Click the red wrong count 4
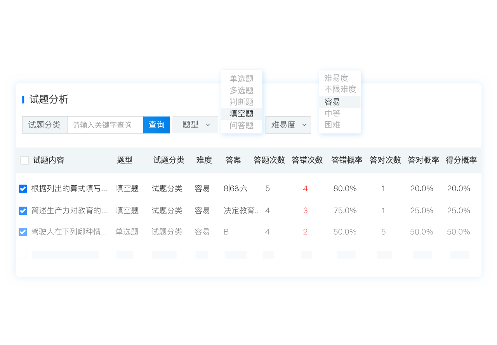This screenshot has height=345, width=497. pyautogui.click(x=305, y=189)
